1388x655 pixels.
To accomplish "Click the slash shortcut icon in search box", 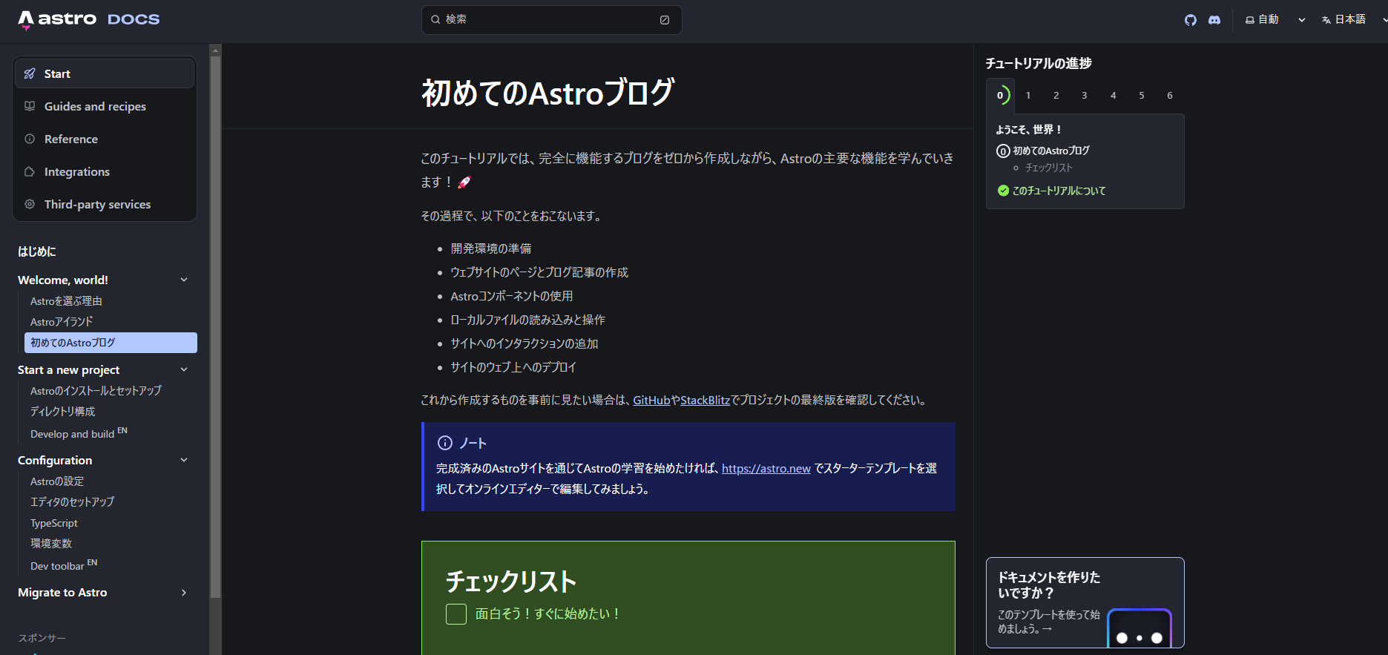I will pos(665,20).
